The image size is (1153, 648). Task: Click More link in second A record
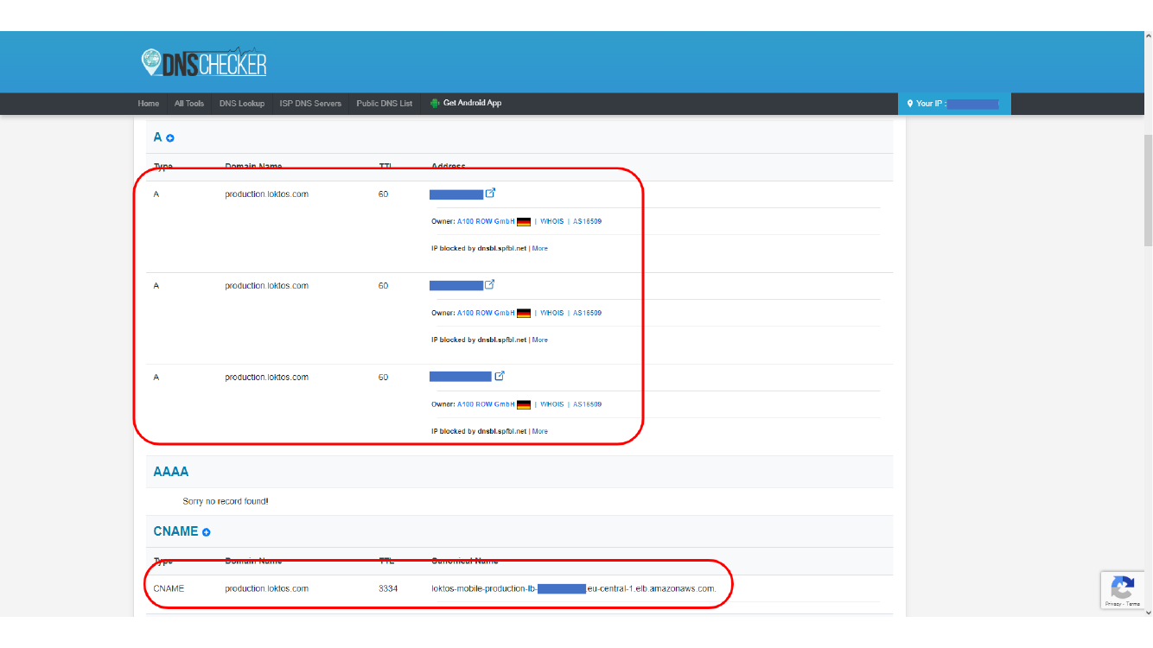tap(540, 340)
